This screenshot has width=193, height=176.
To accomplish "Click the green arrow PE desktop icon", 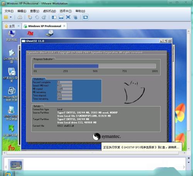I will tap(11, 130).
